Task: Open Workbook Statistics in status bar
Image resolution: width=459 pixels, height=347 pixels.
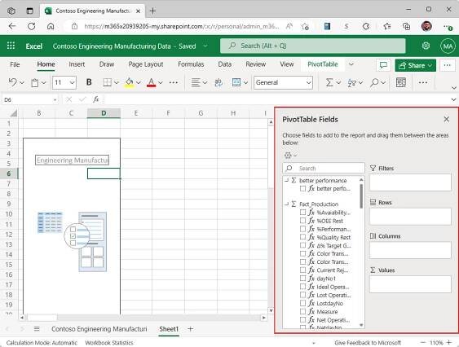Action: (109, 343)
